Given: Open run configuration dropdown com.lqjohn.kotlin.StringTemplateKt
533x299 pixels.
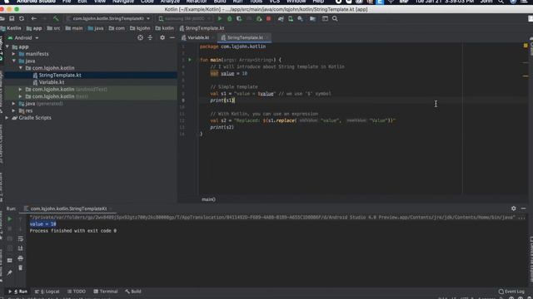Looking at the screenshot, I should coord(108,18).
